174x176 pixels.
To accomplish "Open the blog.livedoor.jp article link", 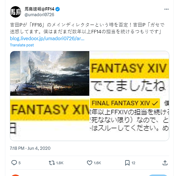I will pos(47,38).
